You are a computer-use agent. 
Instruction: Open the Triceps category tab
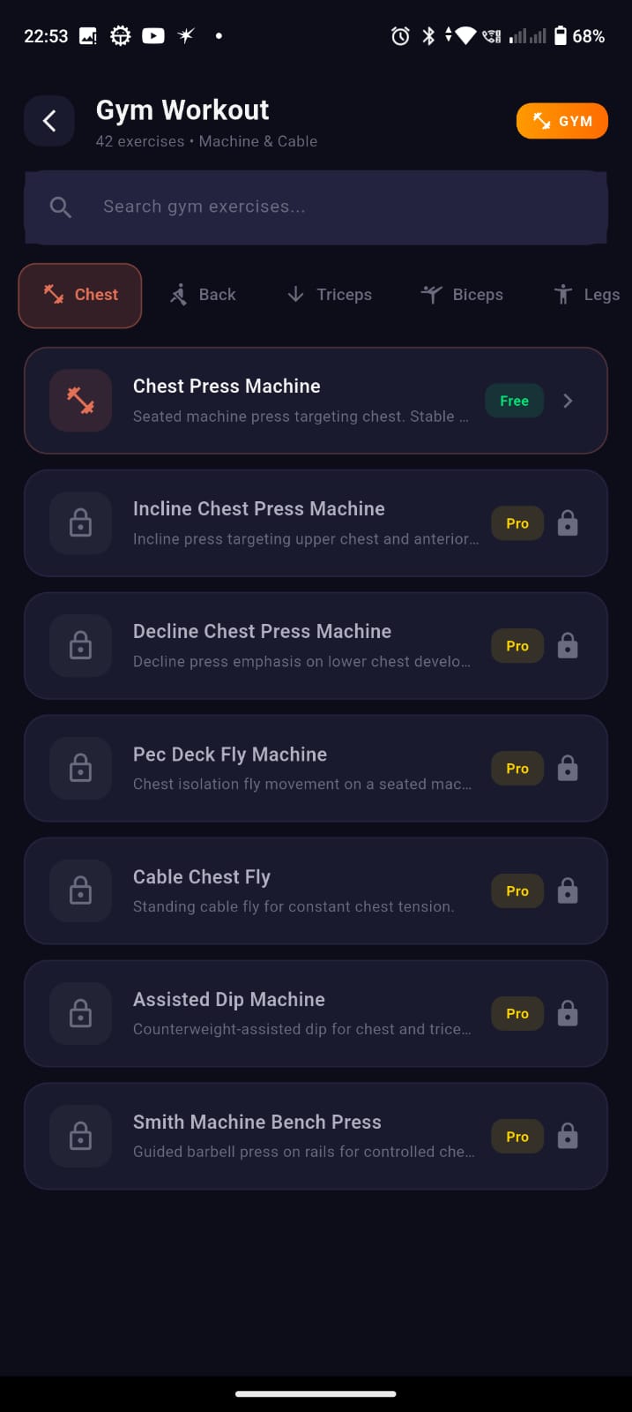[x=330, y=295]
